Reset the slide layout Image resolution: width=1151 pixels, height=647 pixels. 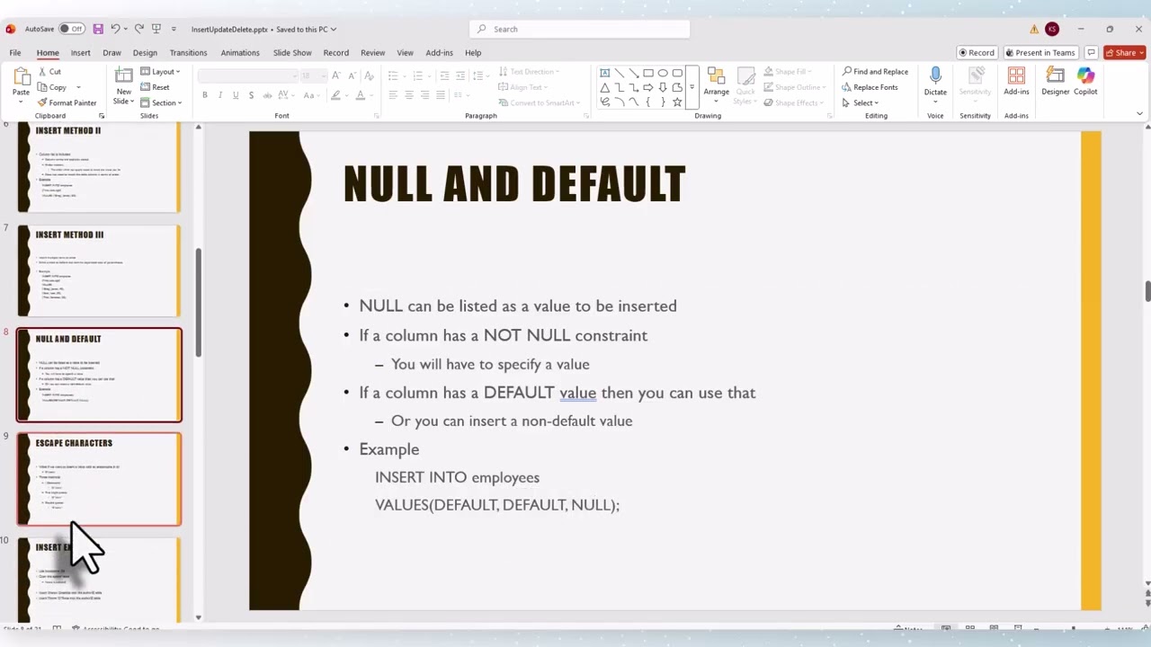click(x=156, y=87)
